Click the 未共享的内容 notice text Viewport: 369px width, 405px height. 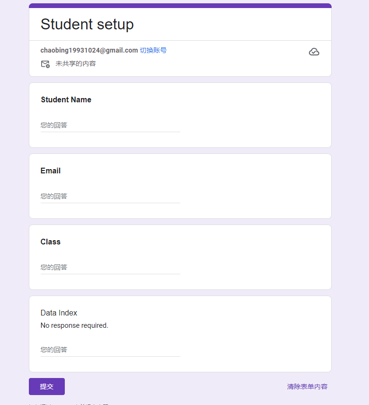point(76,63)
